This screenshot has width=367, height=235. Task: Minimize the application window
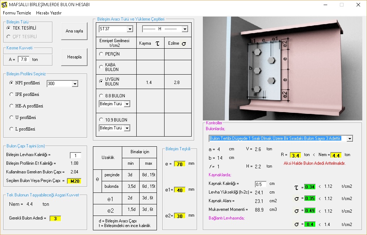(325, 5)
